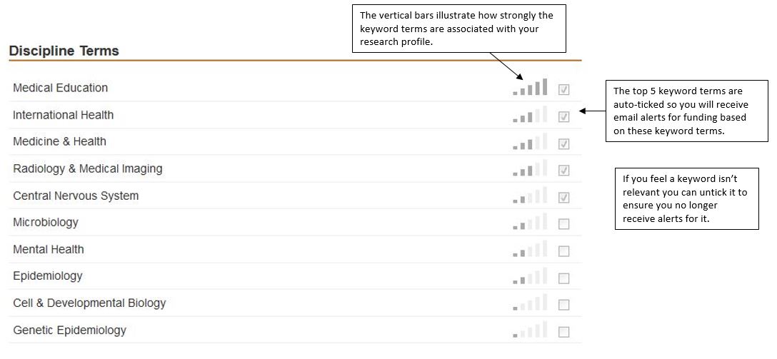Untick the Medical Education checkbox

(x=564, y=90)
